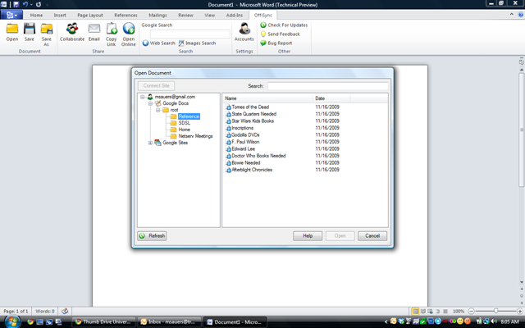Open the View tab
This screenshot has height=328, width=525.
point(210,15)
